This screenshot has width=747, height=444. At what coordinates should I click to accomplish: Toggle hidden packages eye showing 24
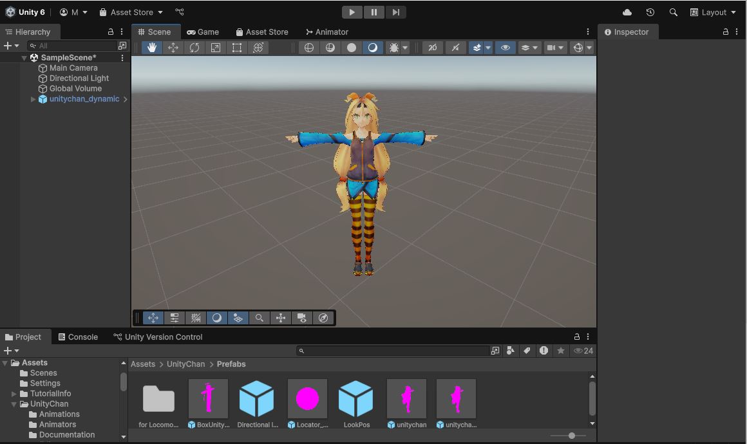(583, 351)
